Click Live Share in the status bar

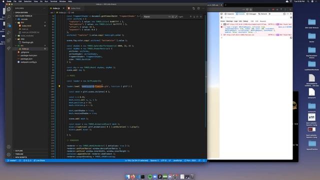click(39, 160)
